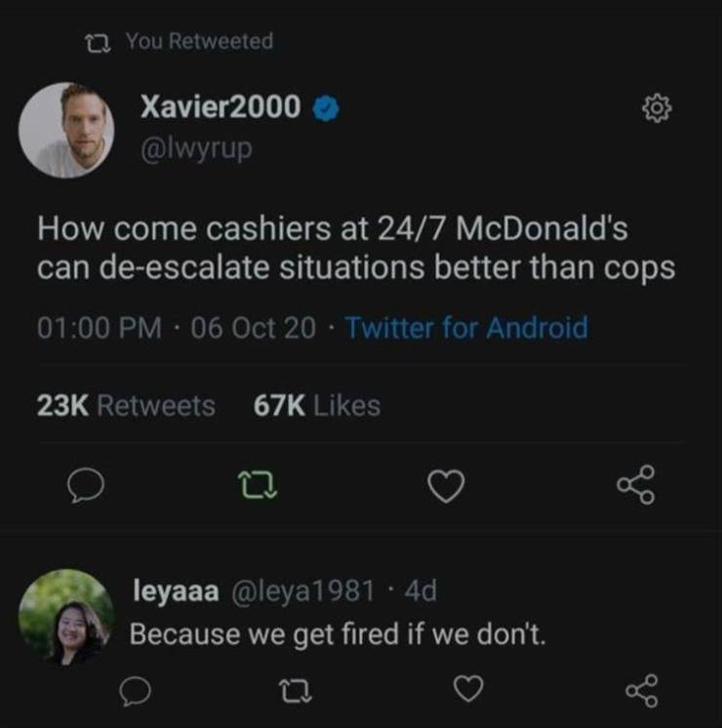
Task: Open Xavier2000's profile picture
Action: pyautogui.click(x=66, y=130)
